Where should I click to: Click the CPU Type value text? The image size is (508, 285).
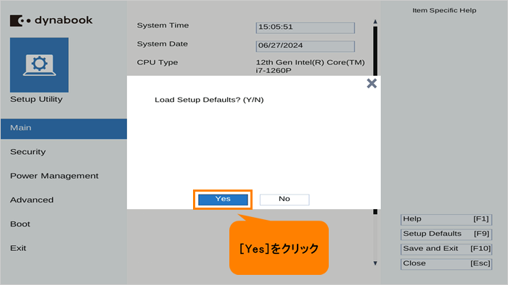pyautogui.click(x=311, y=66)
